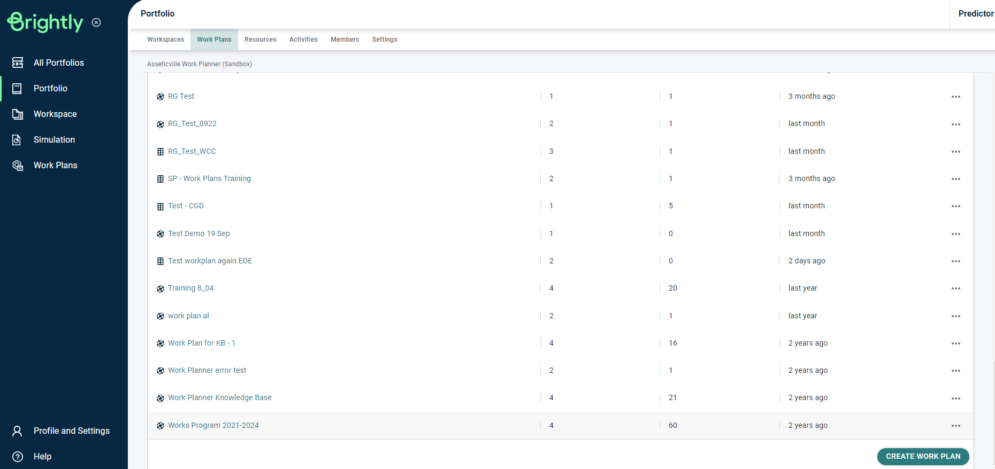Open more options for Work Planner Knowledge Base
The width and height of the screenshot is (995, 469).
coord(956,398)
